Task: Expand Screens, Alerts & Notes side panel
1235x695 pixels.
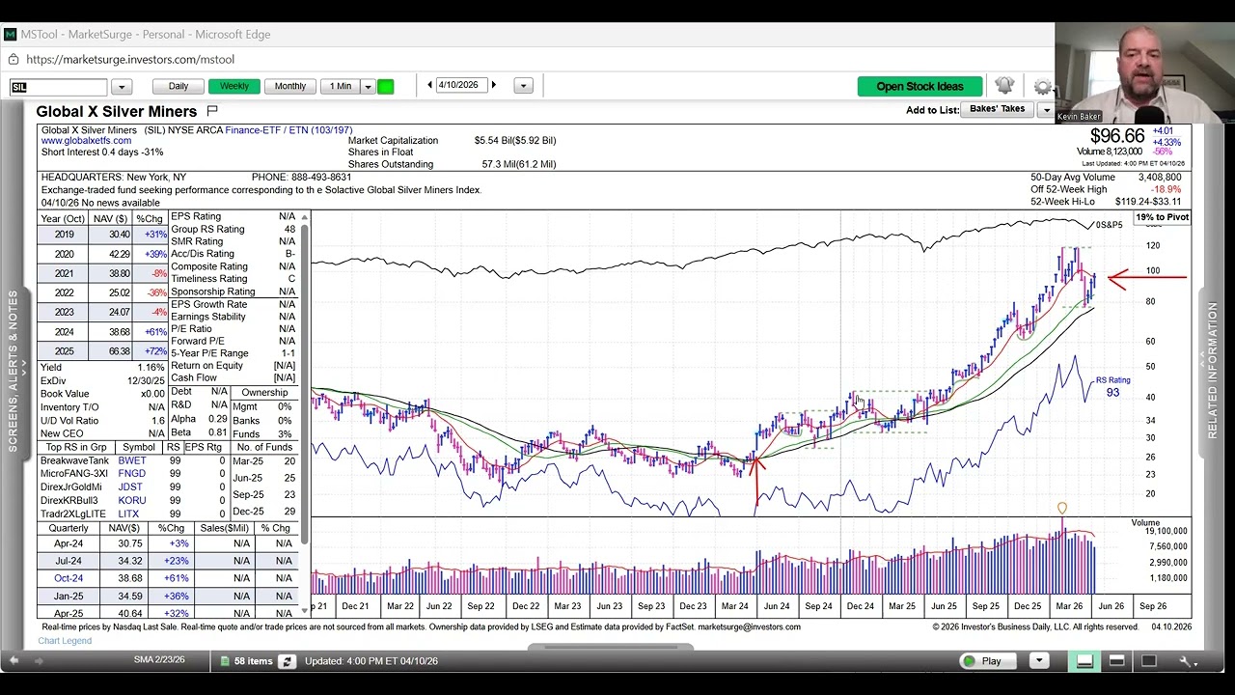Action: 14,371
